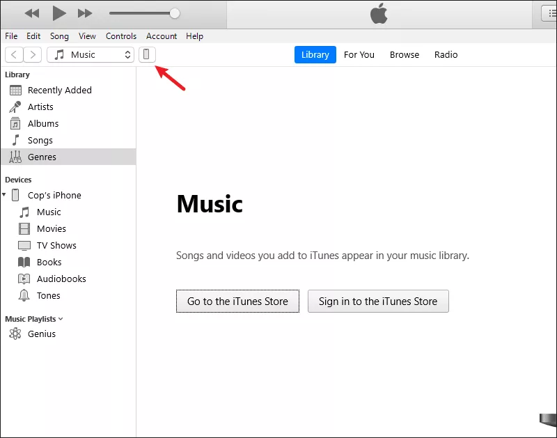Click the iPhone device icon
The width and height of the screenshot is (557, 438).
pyautogui.click(x=147, y=54)
